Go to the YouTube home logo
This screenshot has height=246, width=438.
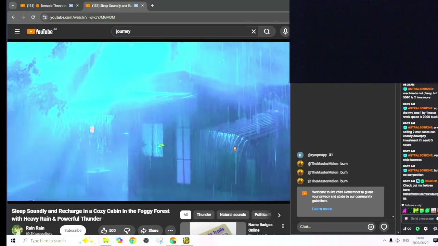click(x=40, y=31)
